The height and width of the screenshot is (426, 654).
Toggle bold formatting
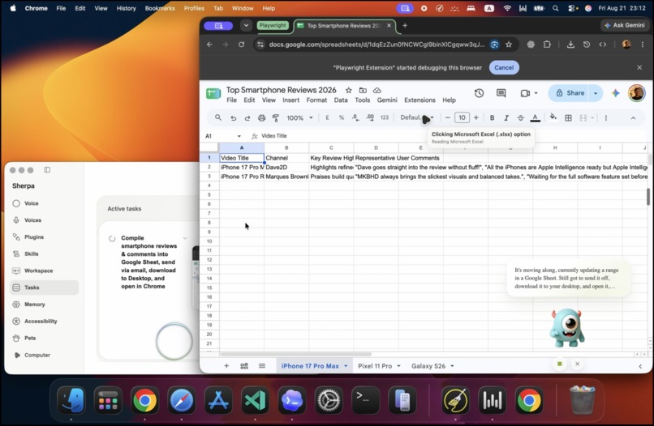(x=493, y=118)
